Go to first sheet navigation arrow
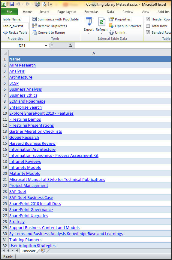 coord(4,251)
